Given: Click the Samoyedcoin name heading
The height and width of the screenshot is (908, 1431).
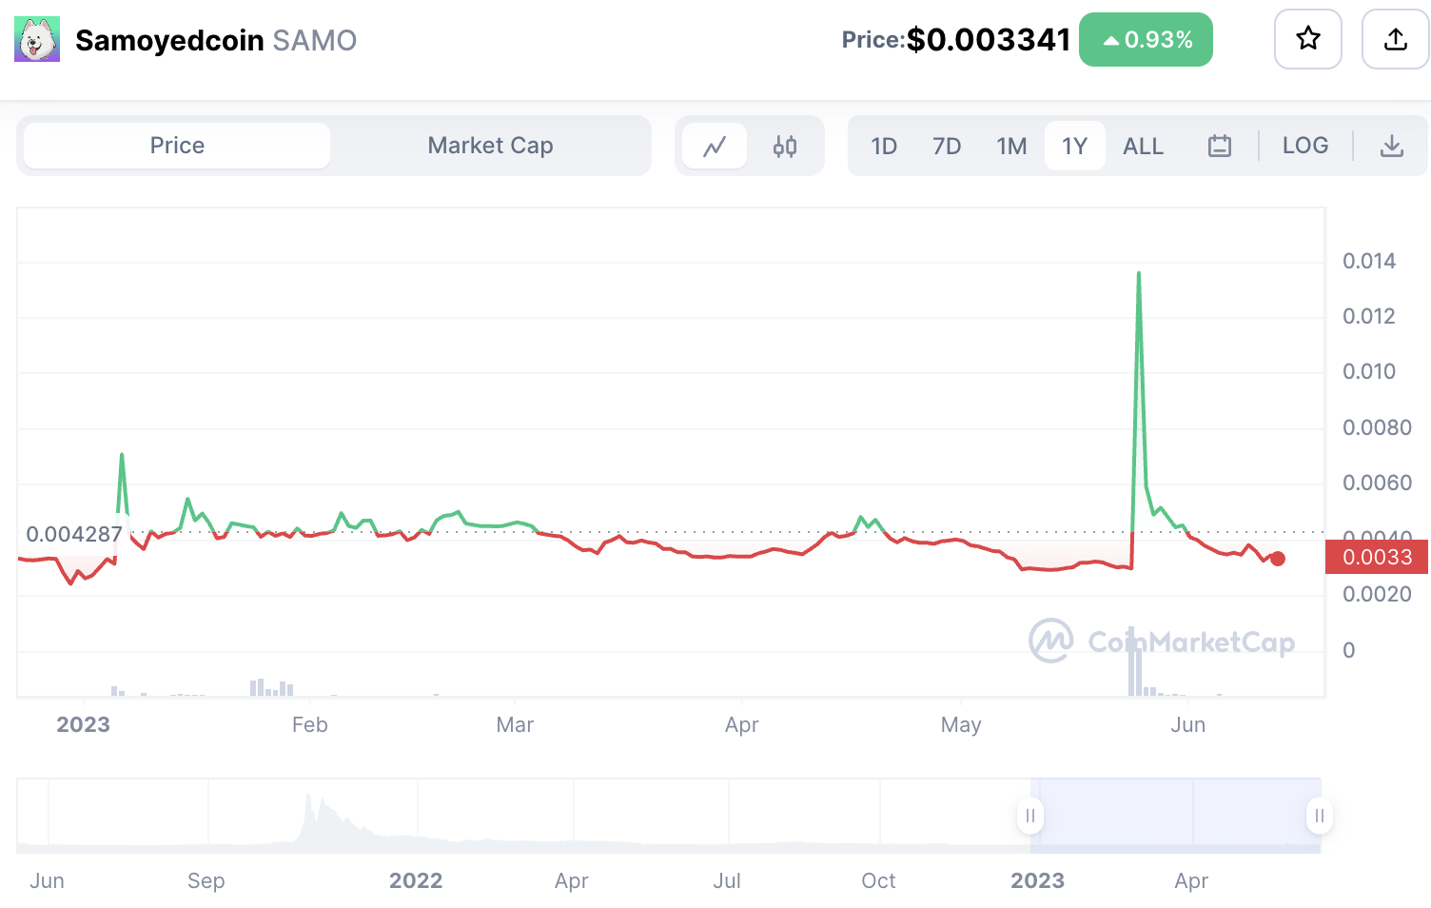Looking at the screenshot, I should (169, 40).
